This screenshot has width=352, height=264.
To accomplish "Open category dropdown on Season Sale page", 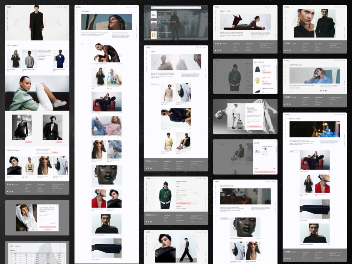I will click(225, 219).
